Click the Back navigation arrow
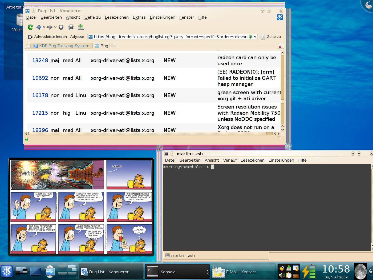 [x=39, y=27]
